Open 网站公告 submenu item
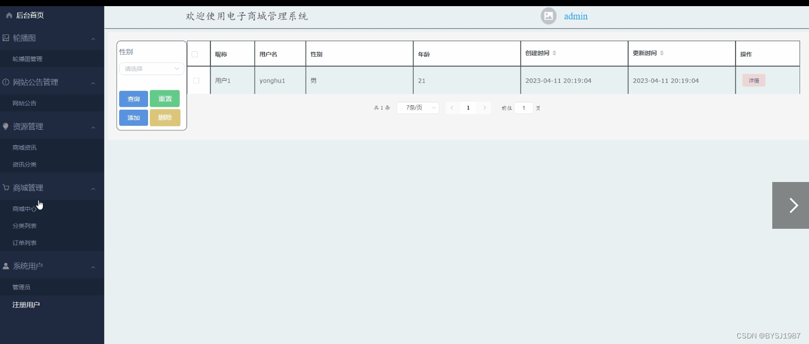809x344 pixels. 24,104
